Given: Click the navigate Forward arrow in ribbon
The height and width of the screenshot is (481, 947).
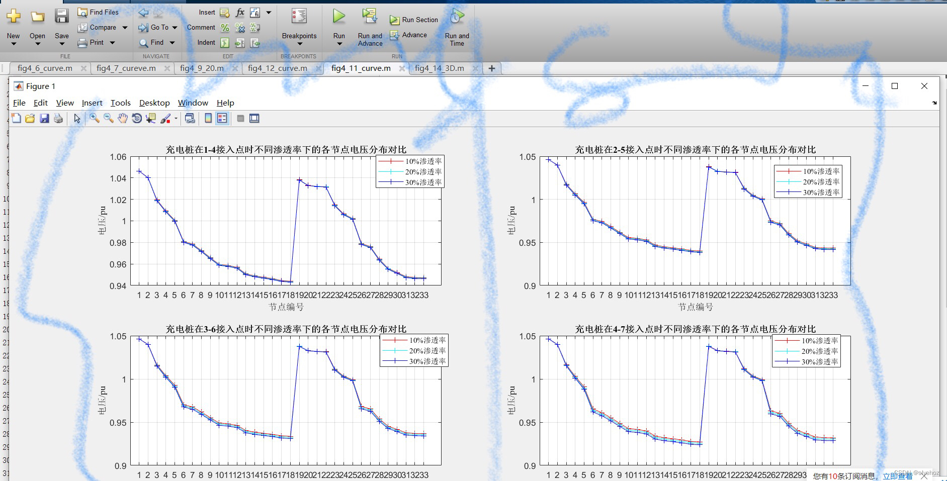Looking at the screenshot, I should (158, 13).
